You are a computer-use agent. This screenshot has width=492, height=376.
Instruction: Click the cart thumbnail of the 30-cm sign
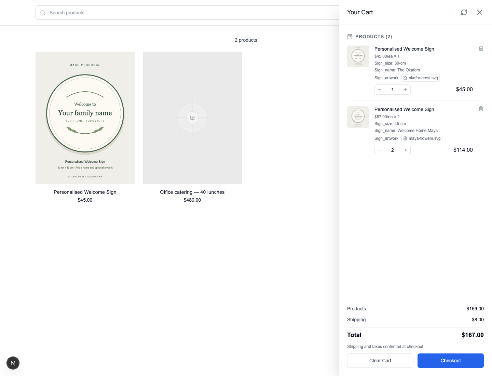click(x=358, y=56)
